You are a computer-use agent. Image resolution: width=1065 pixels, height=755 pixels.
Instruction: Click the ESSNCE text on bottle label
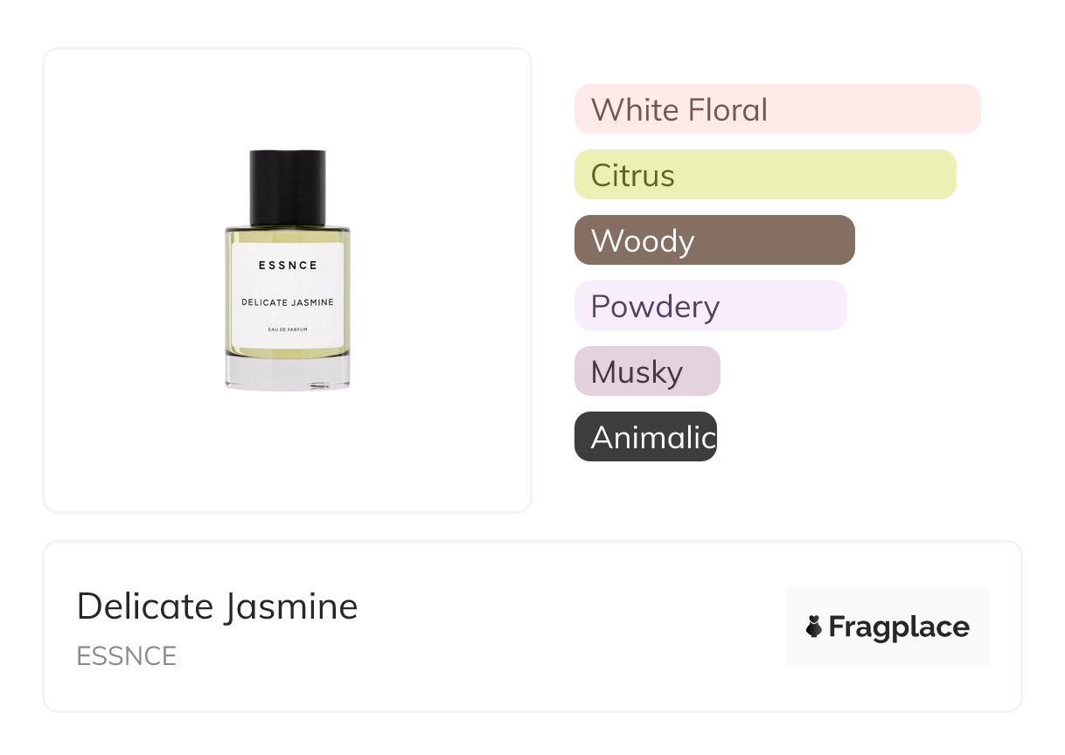(288, 266)
